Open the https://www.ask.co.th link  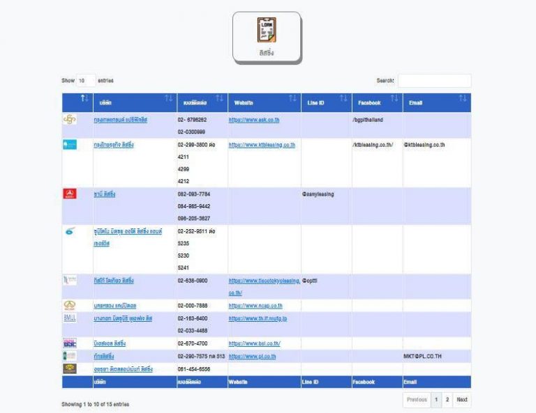coord(254,120)
